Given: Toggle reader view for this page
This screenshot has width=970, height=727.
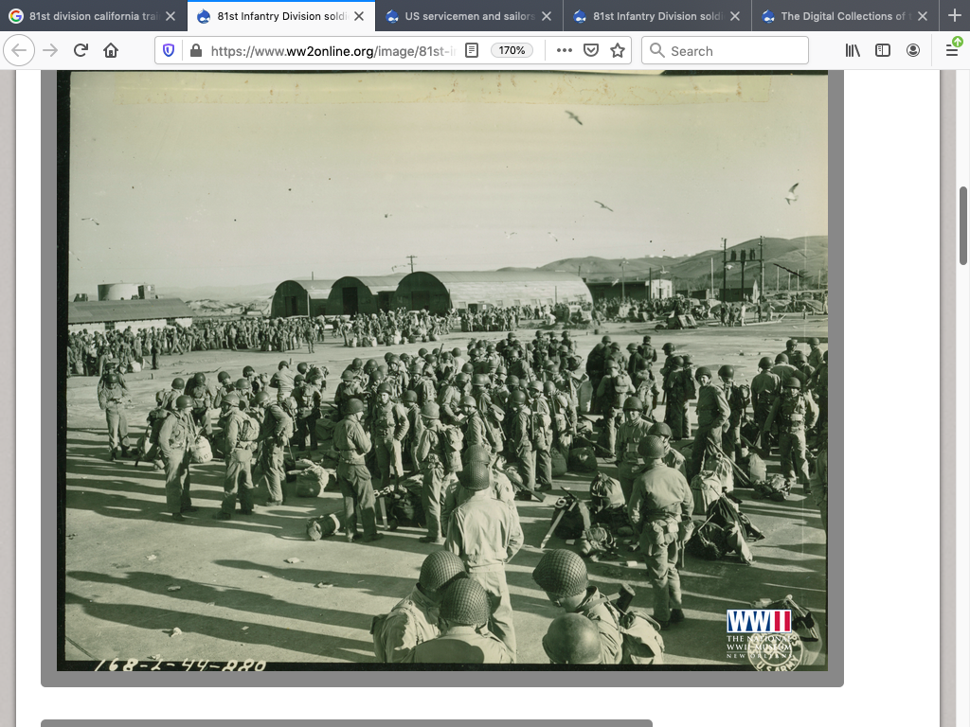Looking at the screenshot, I should coord(472,50).
